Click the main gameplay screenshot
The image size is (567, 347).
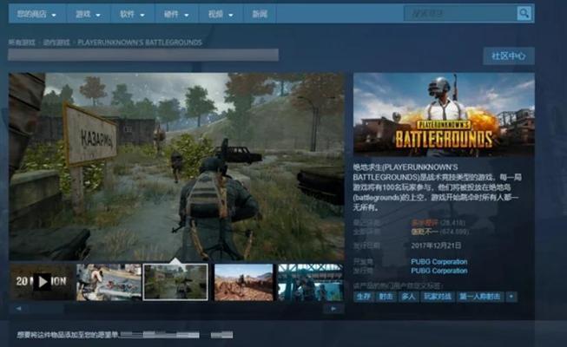pyautogui.click(x=176, y=167)
